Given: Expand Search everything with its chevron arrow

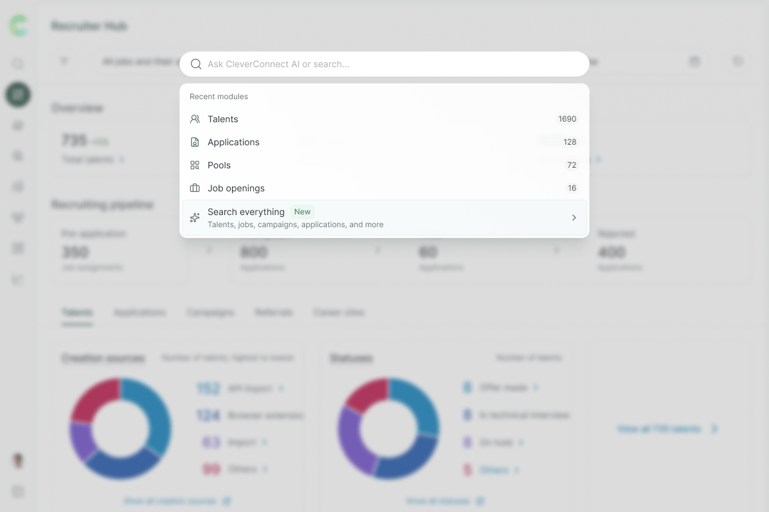Looking at the screenshot, I should (x=574, y=218).
